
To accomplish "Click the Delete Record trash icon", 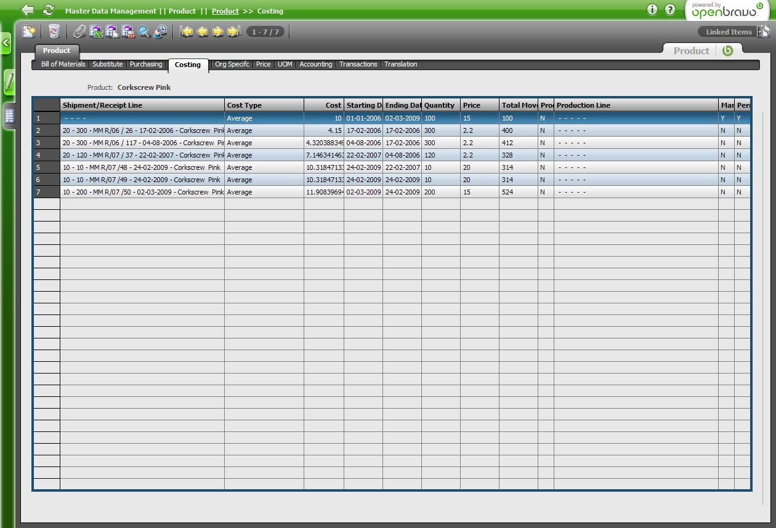I will tap(54, 31).
